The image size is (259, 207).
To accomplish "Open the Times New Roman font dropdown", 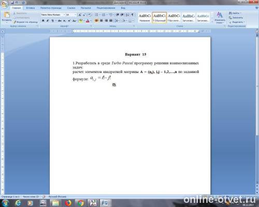I will point(53,15).
